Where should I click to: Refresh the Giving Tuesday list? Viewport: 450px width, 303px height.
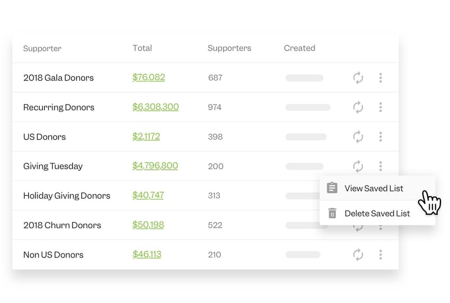(358, 166)
